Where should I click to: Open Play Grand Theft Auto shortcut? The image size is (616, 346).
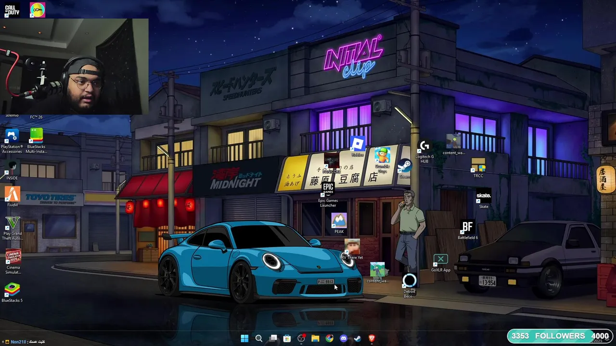12,228
